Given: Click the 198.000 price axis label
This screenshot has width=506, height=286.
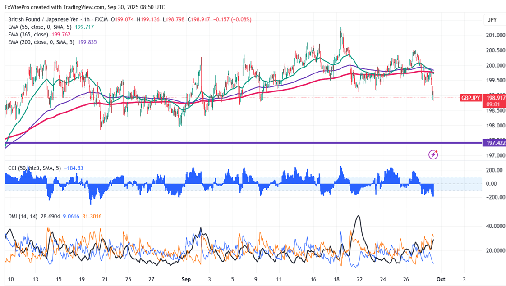Looking at the screenshot, I should point(495,125).
